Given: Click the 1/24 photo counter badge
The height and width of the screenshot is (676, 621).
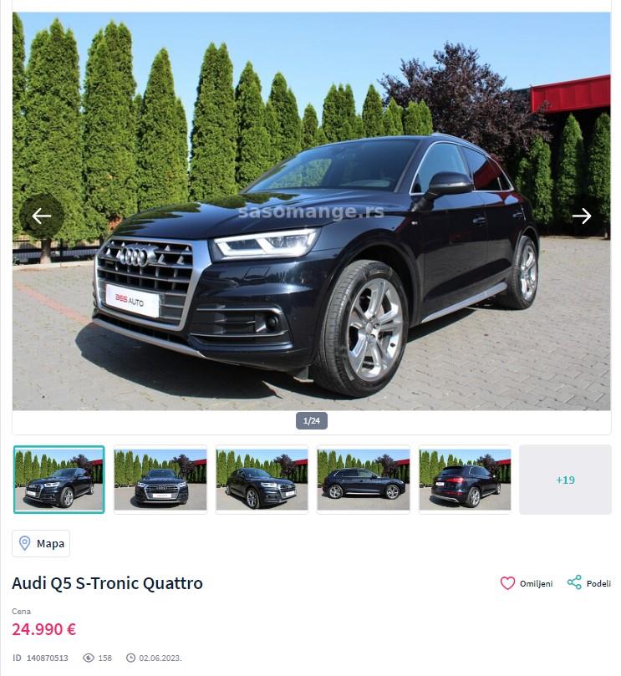Looking at the screenshot, I should pyautogui.click(x=312, y=421).
